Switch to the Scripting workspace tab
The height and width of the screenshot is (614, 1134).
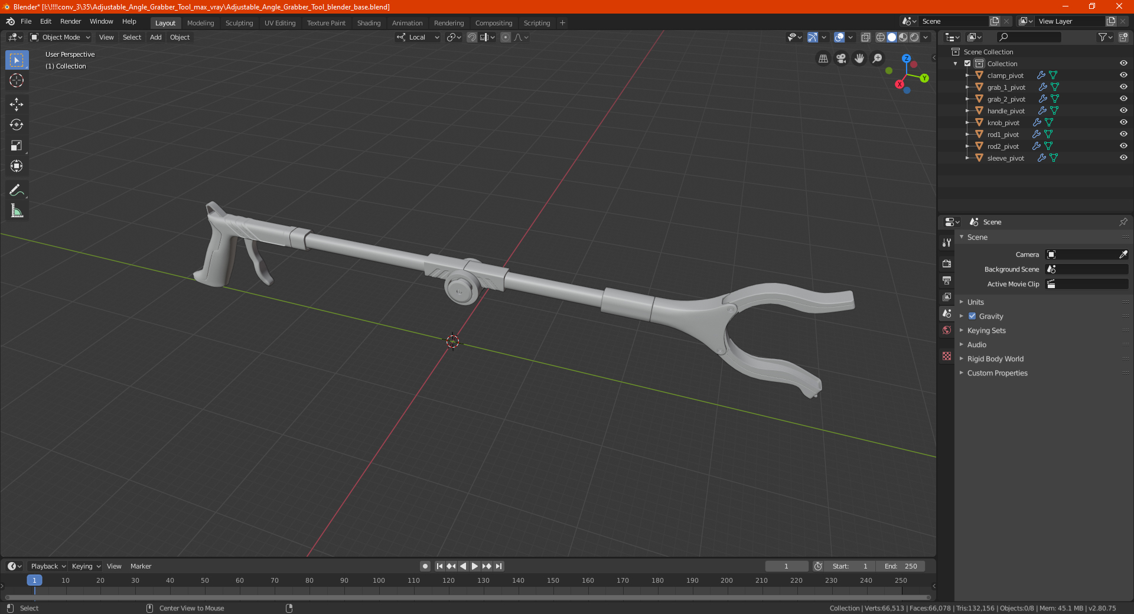click(536, 23)
